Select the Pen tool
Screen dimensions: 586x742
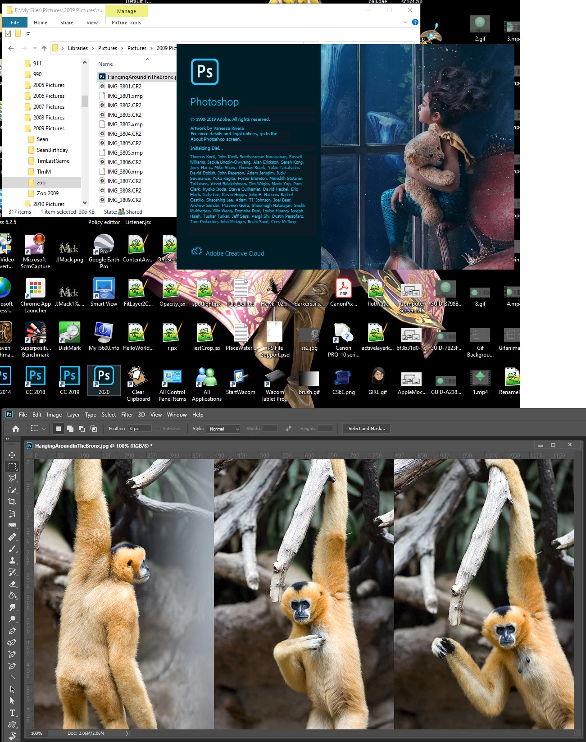pyautogui.click(x=12, y=631)
